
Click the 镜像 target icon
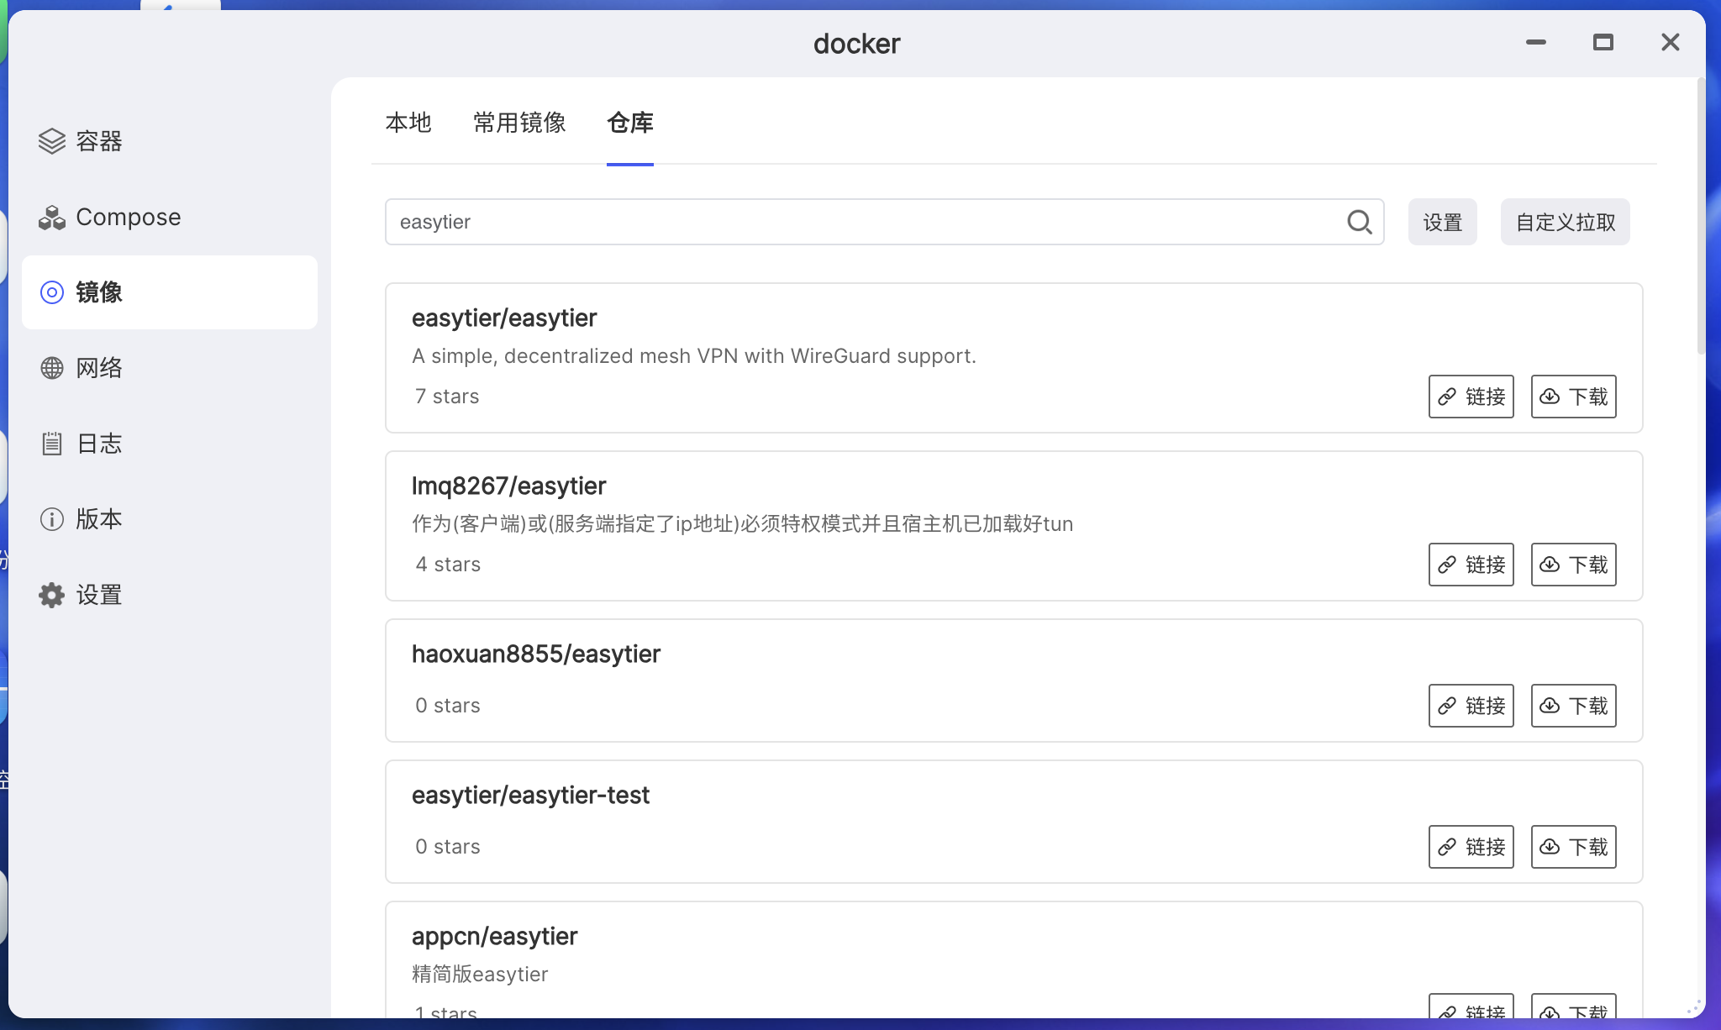point(52,292)
